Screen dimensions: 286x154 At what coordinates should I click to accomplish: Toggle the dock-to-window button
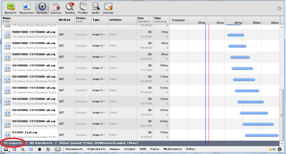(6, 149)
